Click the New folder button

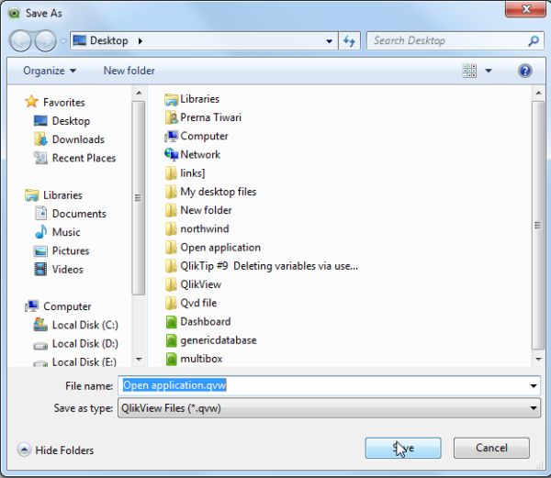click(x=129, y=71)
